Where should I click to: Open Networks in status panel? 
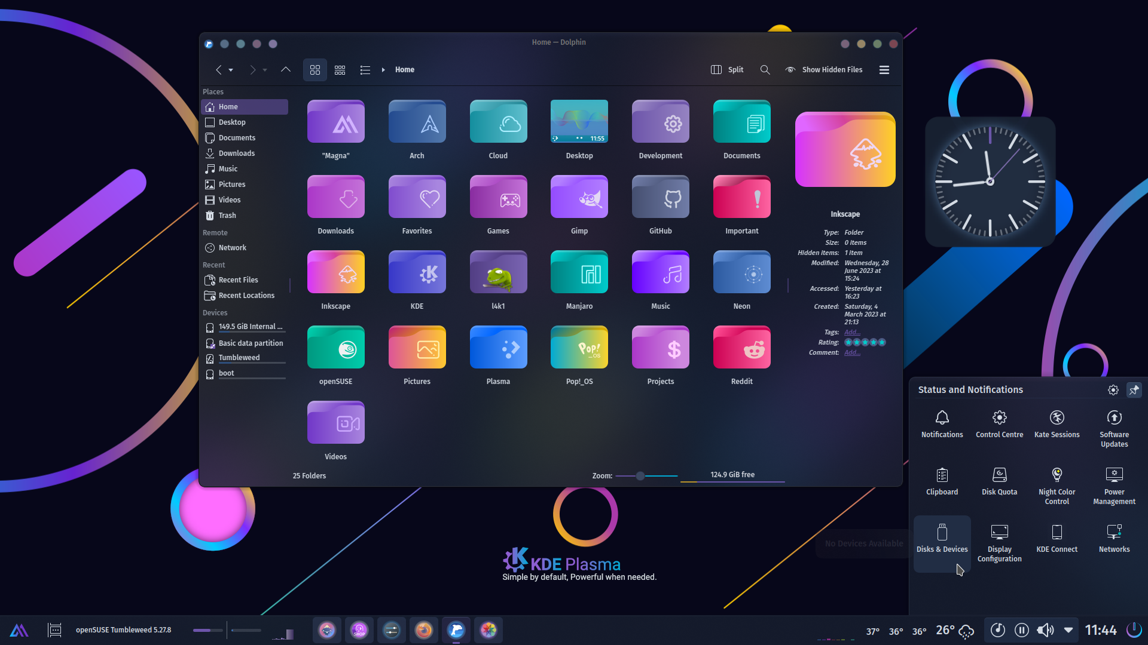click(x=1114, y=539)
